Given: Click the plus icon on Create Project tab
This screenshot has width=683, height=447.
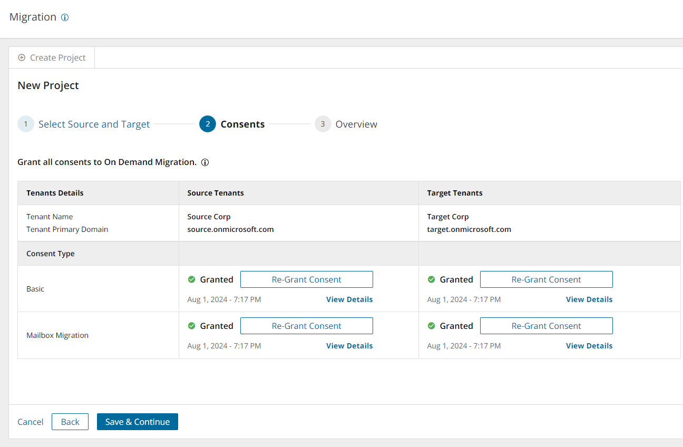Looking at the screenshot, I should point(22,57).
